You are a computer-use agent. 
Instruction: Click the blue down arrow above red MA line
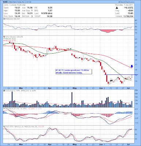pyautogui.click(x=132, y=66)
